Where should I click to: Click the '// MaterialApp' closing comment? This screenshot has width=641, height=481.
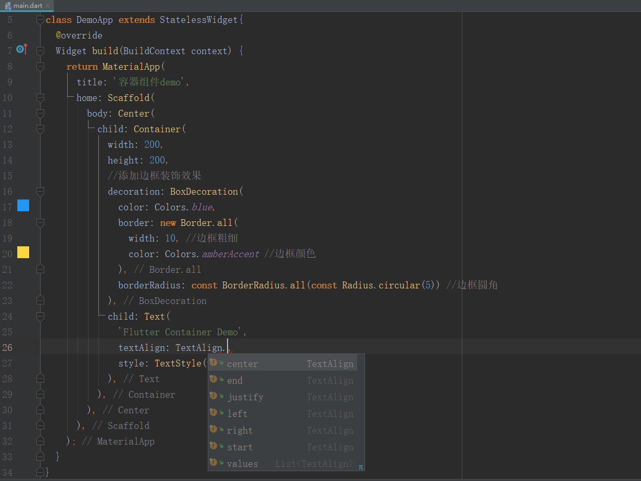coord(118,441)
